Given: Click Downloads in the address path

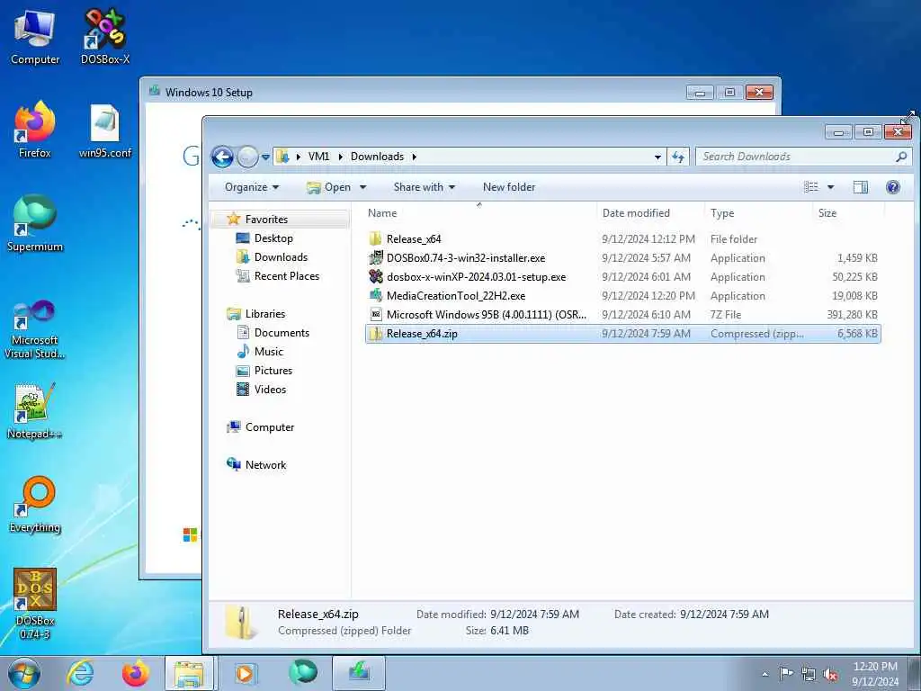Looking at the screenshot, I should 377,157.
